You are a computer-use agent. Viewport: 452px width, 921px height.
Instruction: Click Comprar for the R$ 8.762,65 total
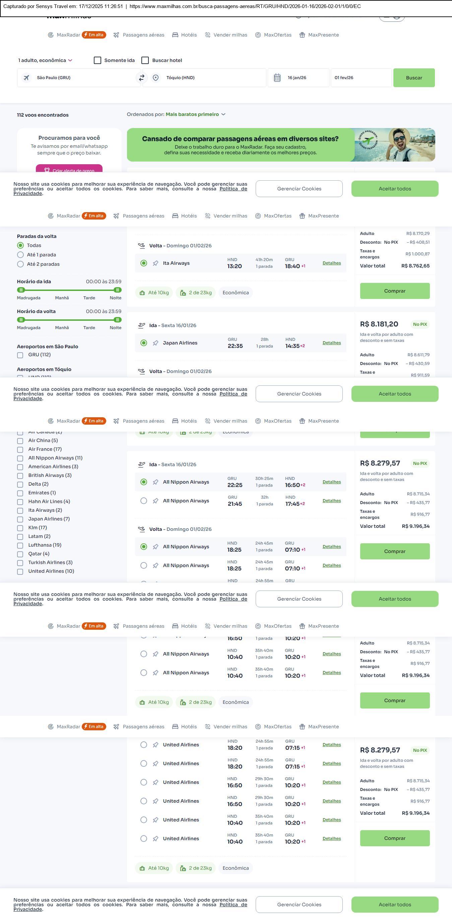click(394, 291)
